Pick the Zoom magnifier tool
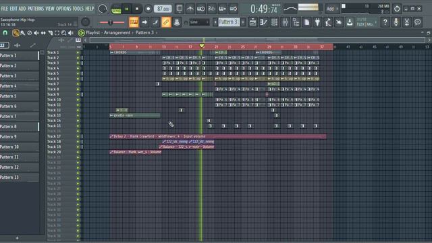 click(64, 33)
